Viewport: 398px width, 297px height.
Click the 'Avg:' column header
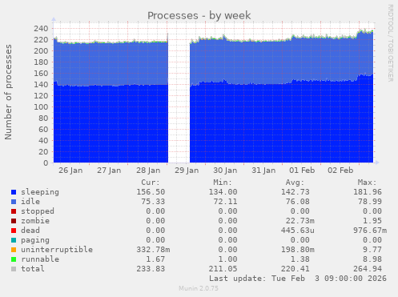pos(295,183)
